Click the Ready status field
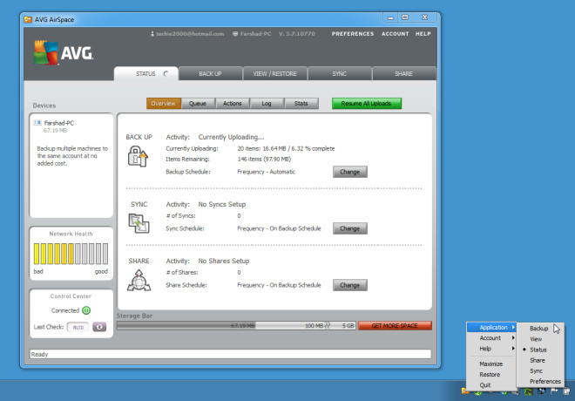The image size is (575, 401). 230,354
